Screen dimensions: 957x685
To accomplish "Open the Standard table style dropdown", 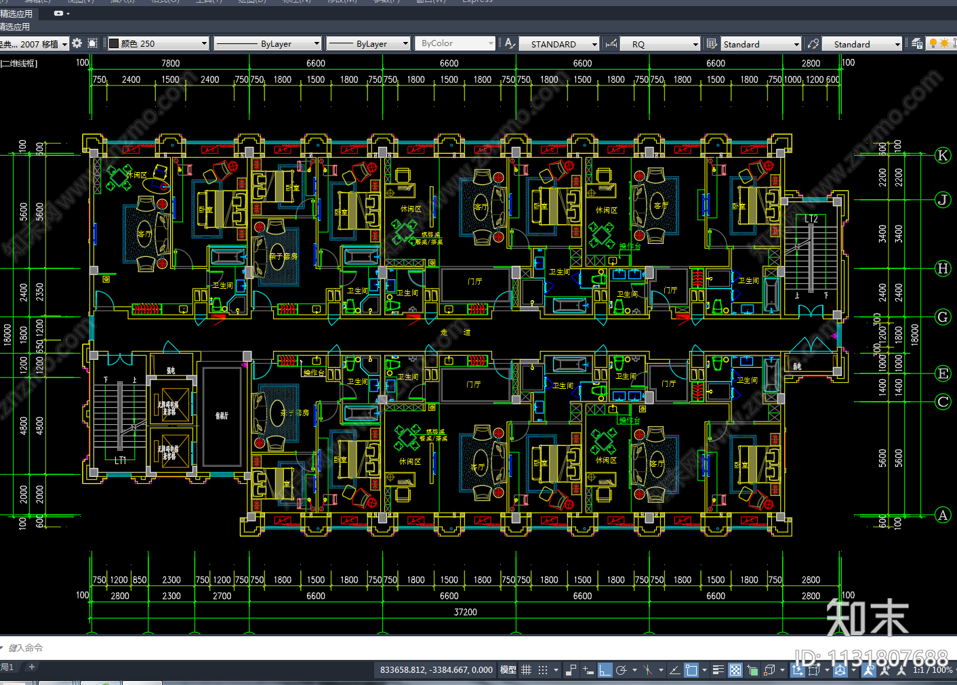I will click(x=761, y=44).
